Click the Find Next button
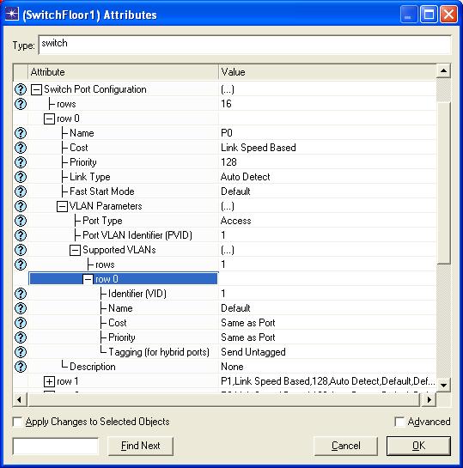 (x=141, y=446)
